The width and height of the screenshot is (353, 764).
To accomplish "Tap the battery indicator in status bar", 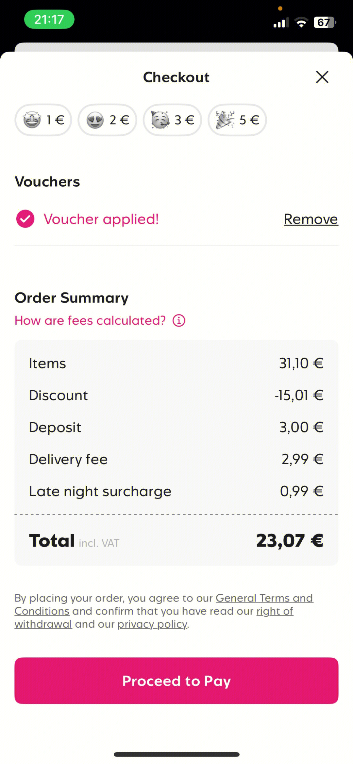I will click(x=325, y=22).
